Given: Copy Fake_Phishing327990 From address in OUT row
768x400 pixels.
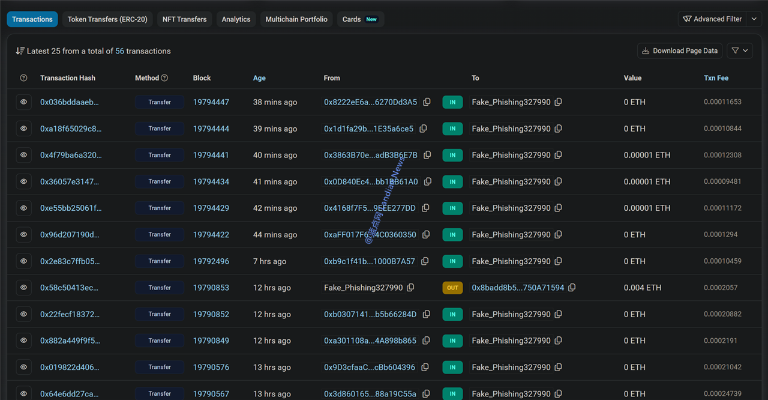Looking at the screenshot, I should [410, 288].
